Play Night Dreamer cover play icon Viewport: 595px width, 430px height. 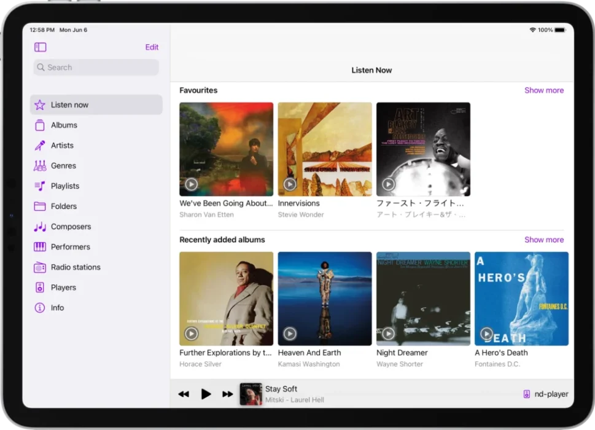[x=388, y=334]
